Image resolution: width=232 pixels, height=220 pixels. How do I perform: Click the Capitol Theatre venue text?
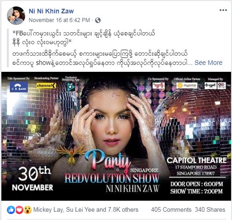click(x=197, y=161)
